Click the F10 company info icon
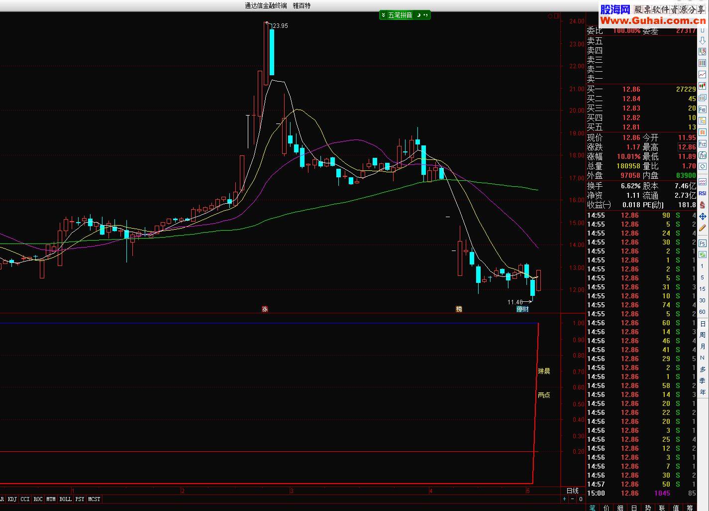Image resolution: width=709 pixels, height=511 pixels. tap(703, 109)
